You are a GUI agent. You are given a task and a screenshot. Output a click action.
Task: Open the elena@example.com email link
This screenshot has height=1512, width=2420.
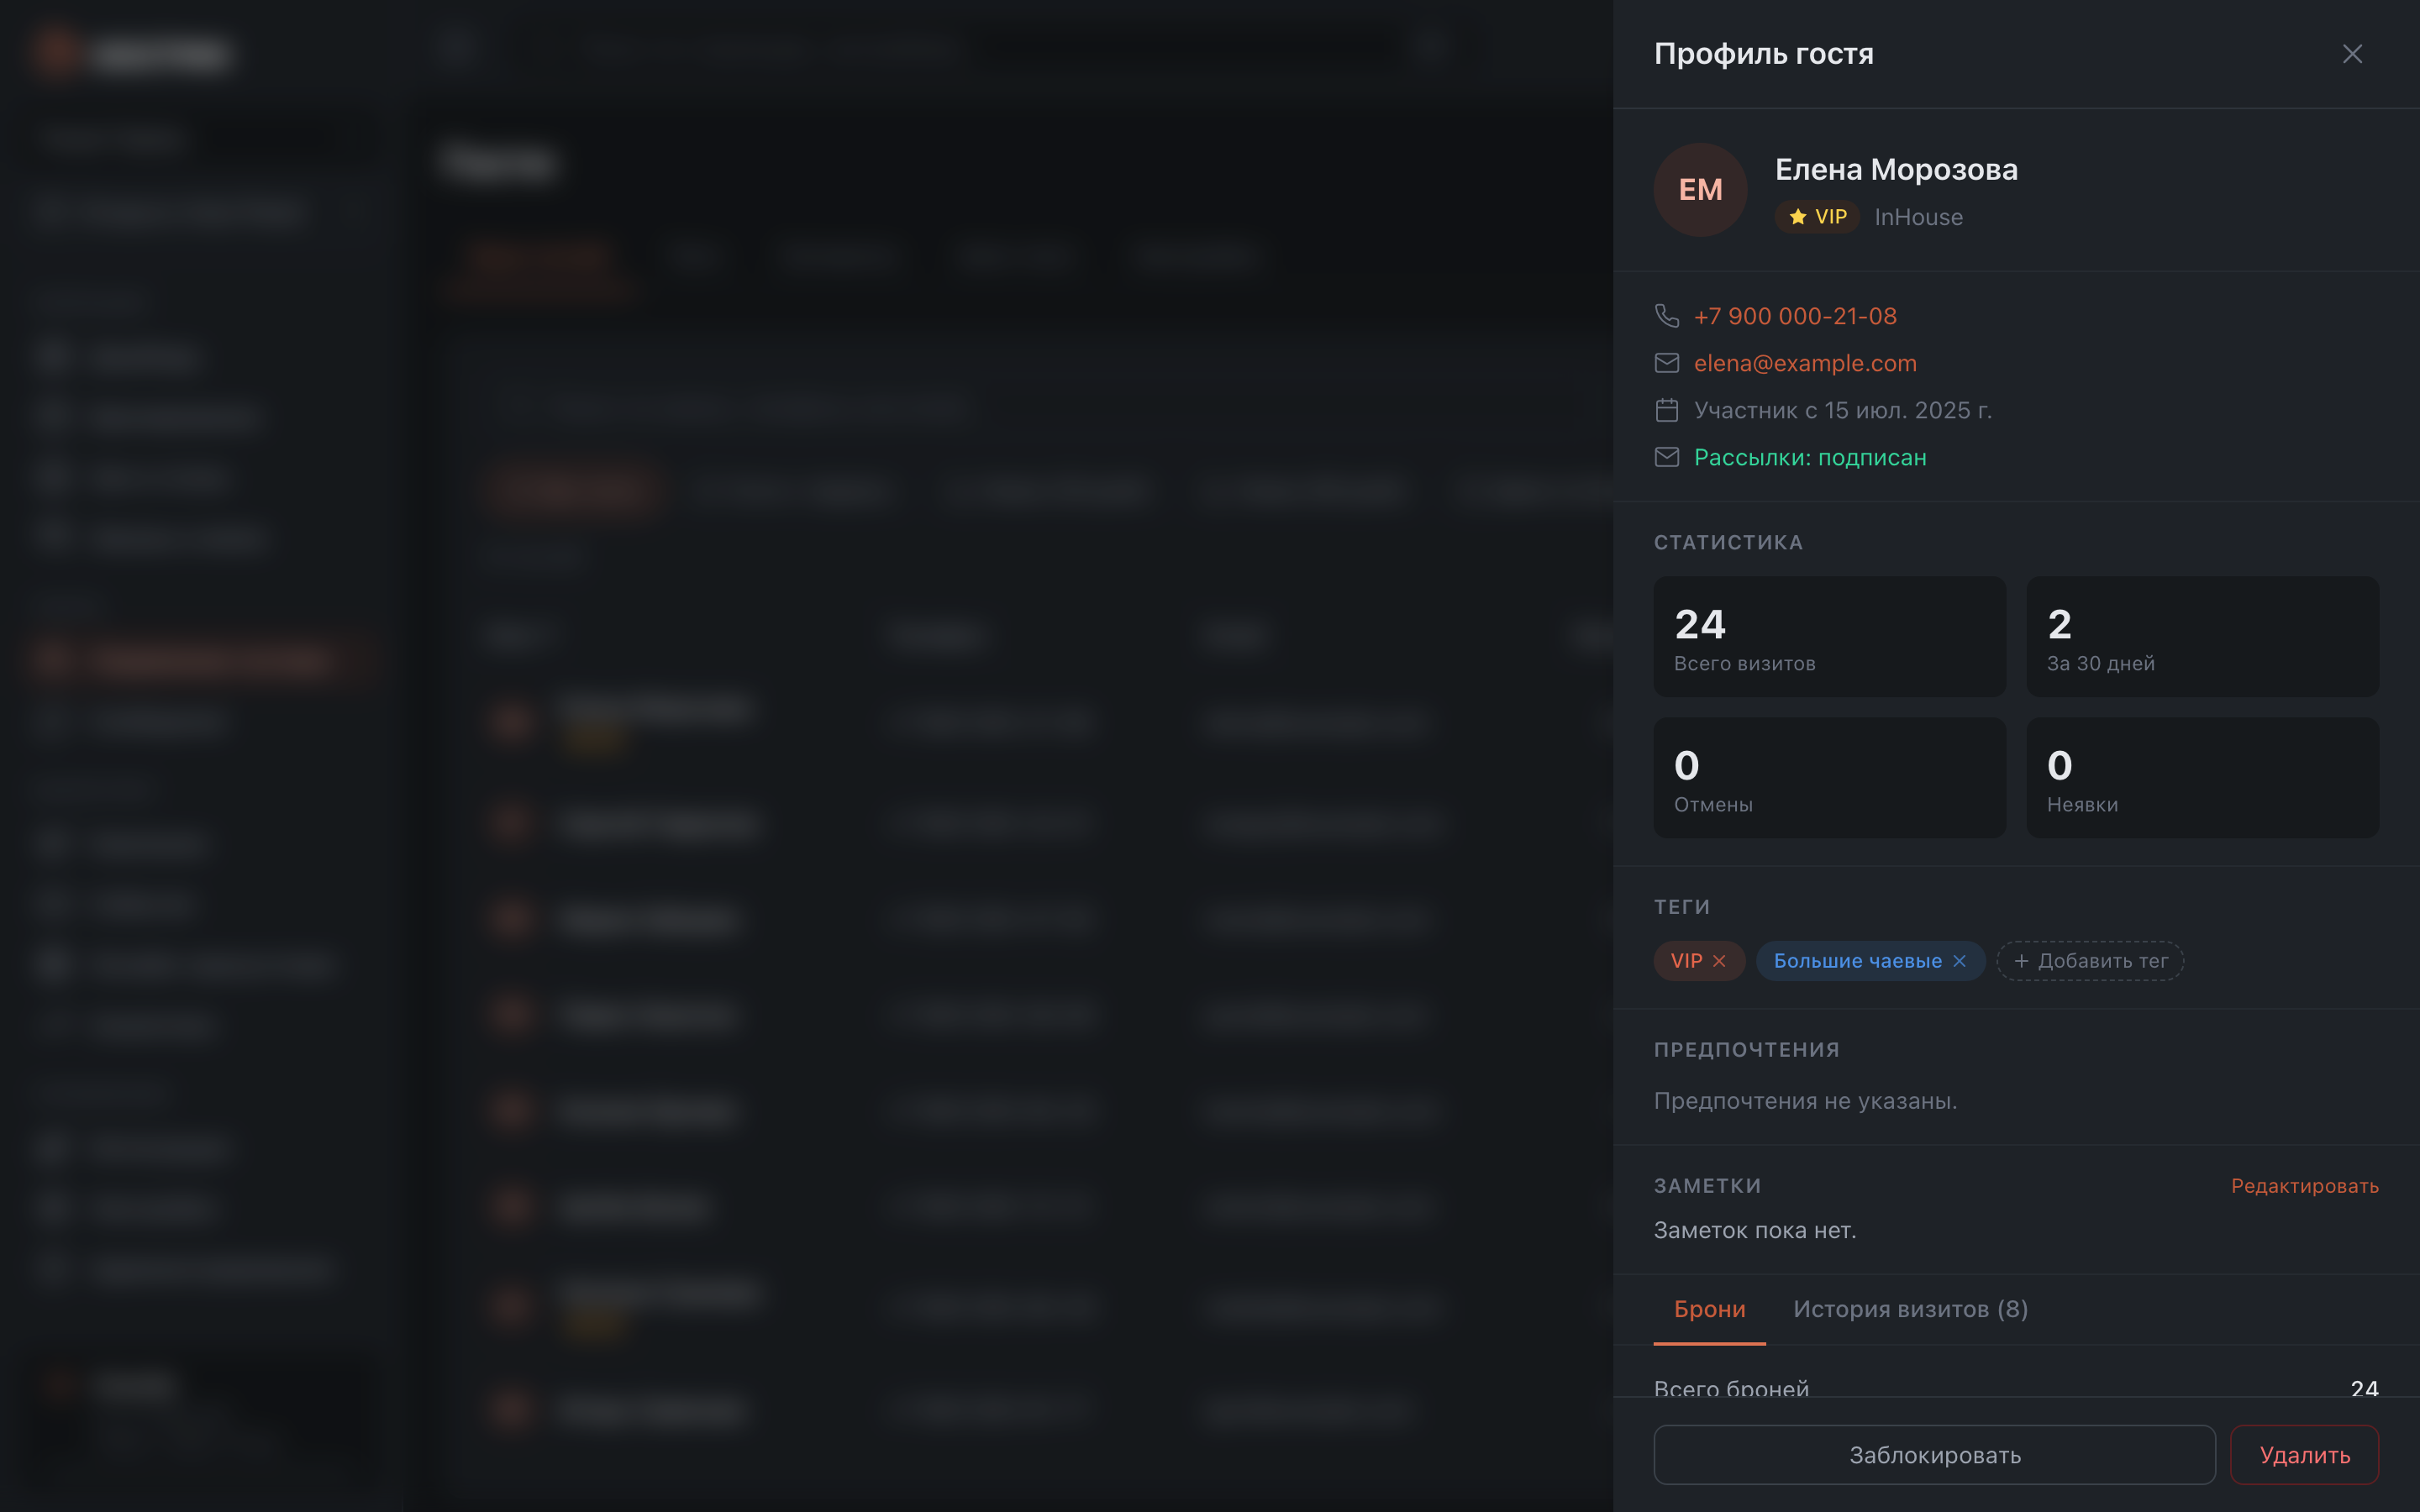pyautogui.click(x=1805, y=363)
